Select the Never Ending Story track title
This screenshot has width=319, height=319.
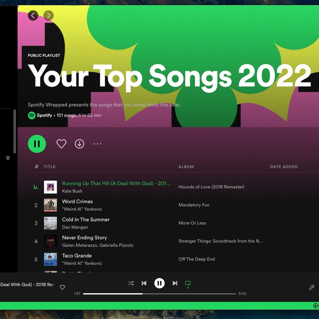(85, 237)
